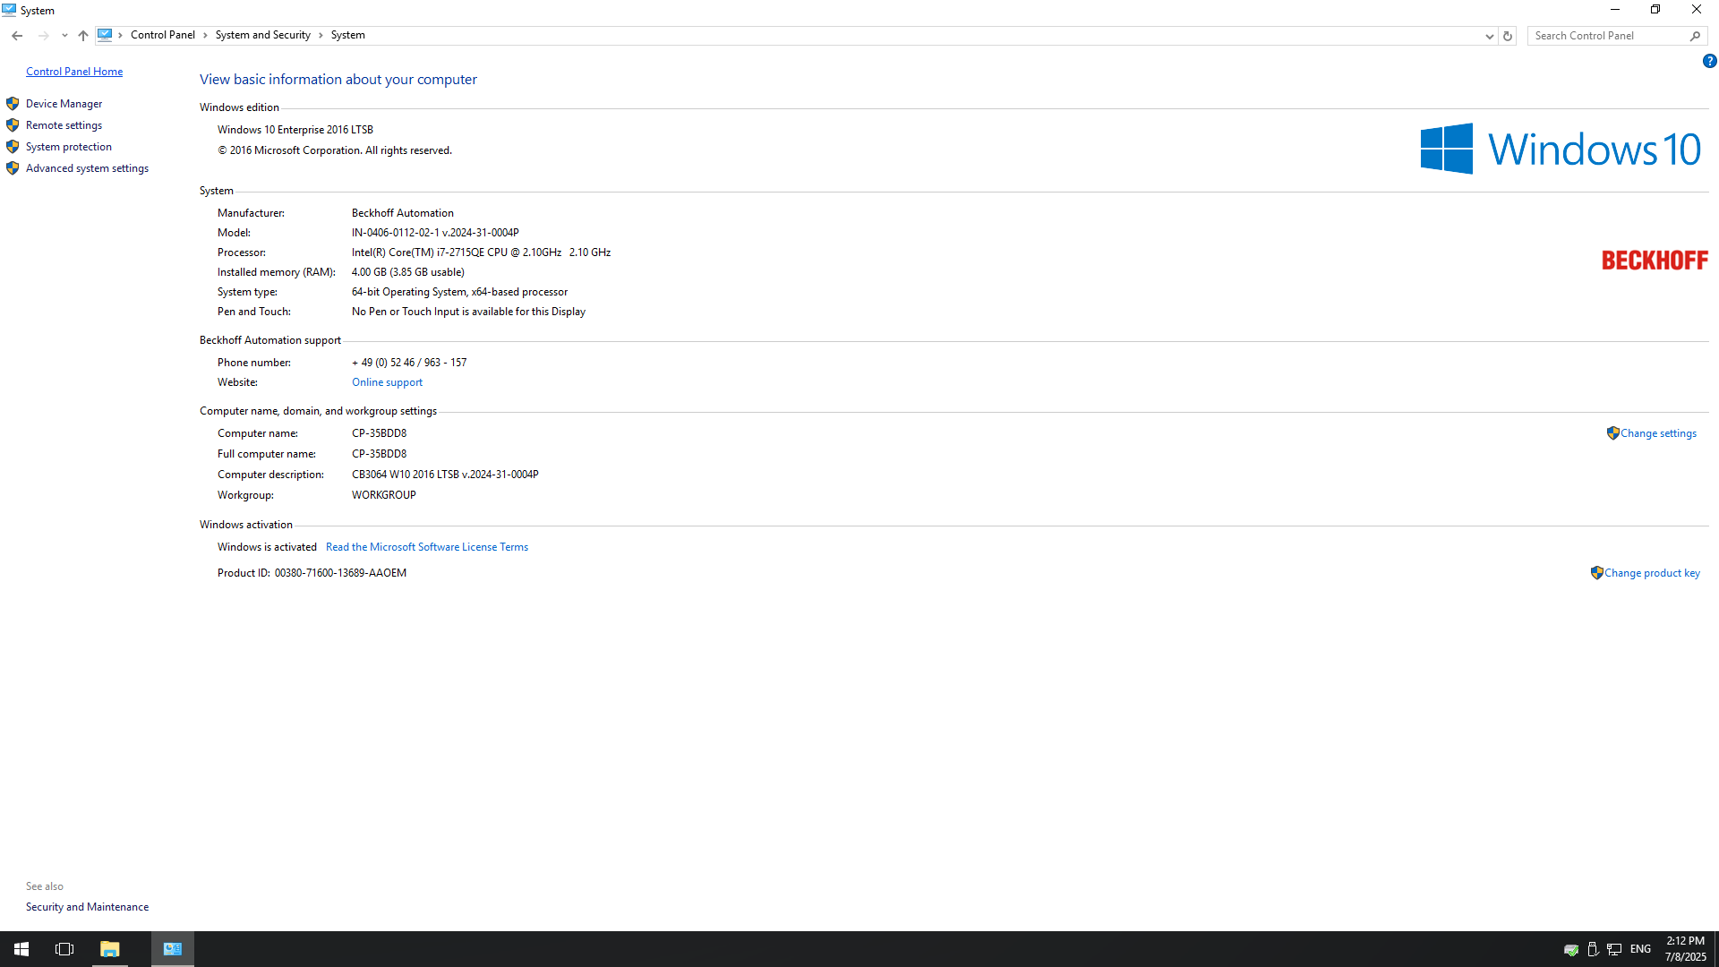Open Task View in the taskbar

[x=64, y=949]
